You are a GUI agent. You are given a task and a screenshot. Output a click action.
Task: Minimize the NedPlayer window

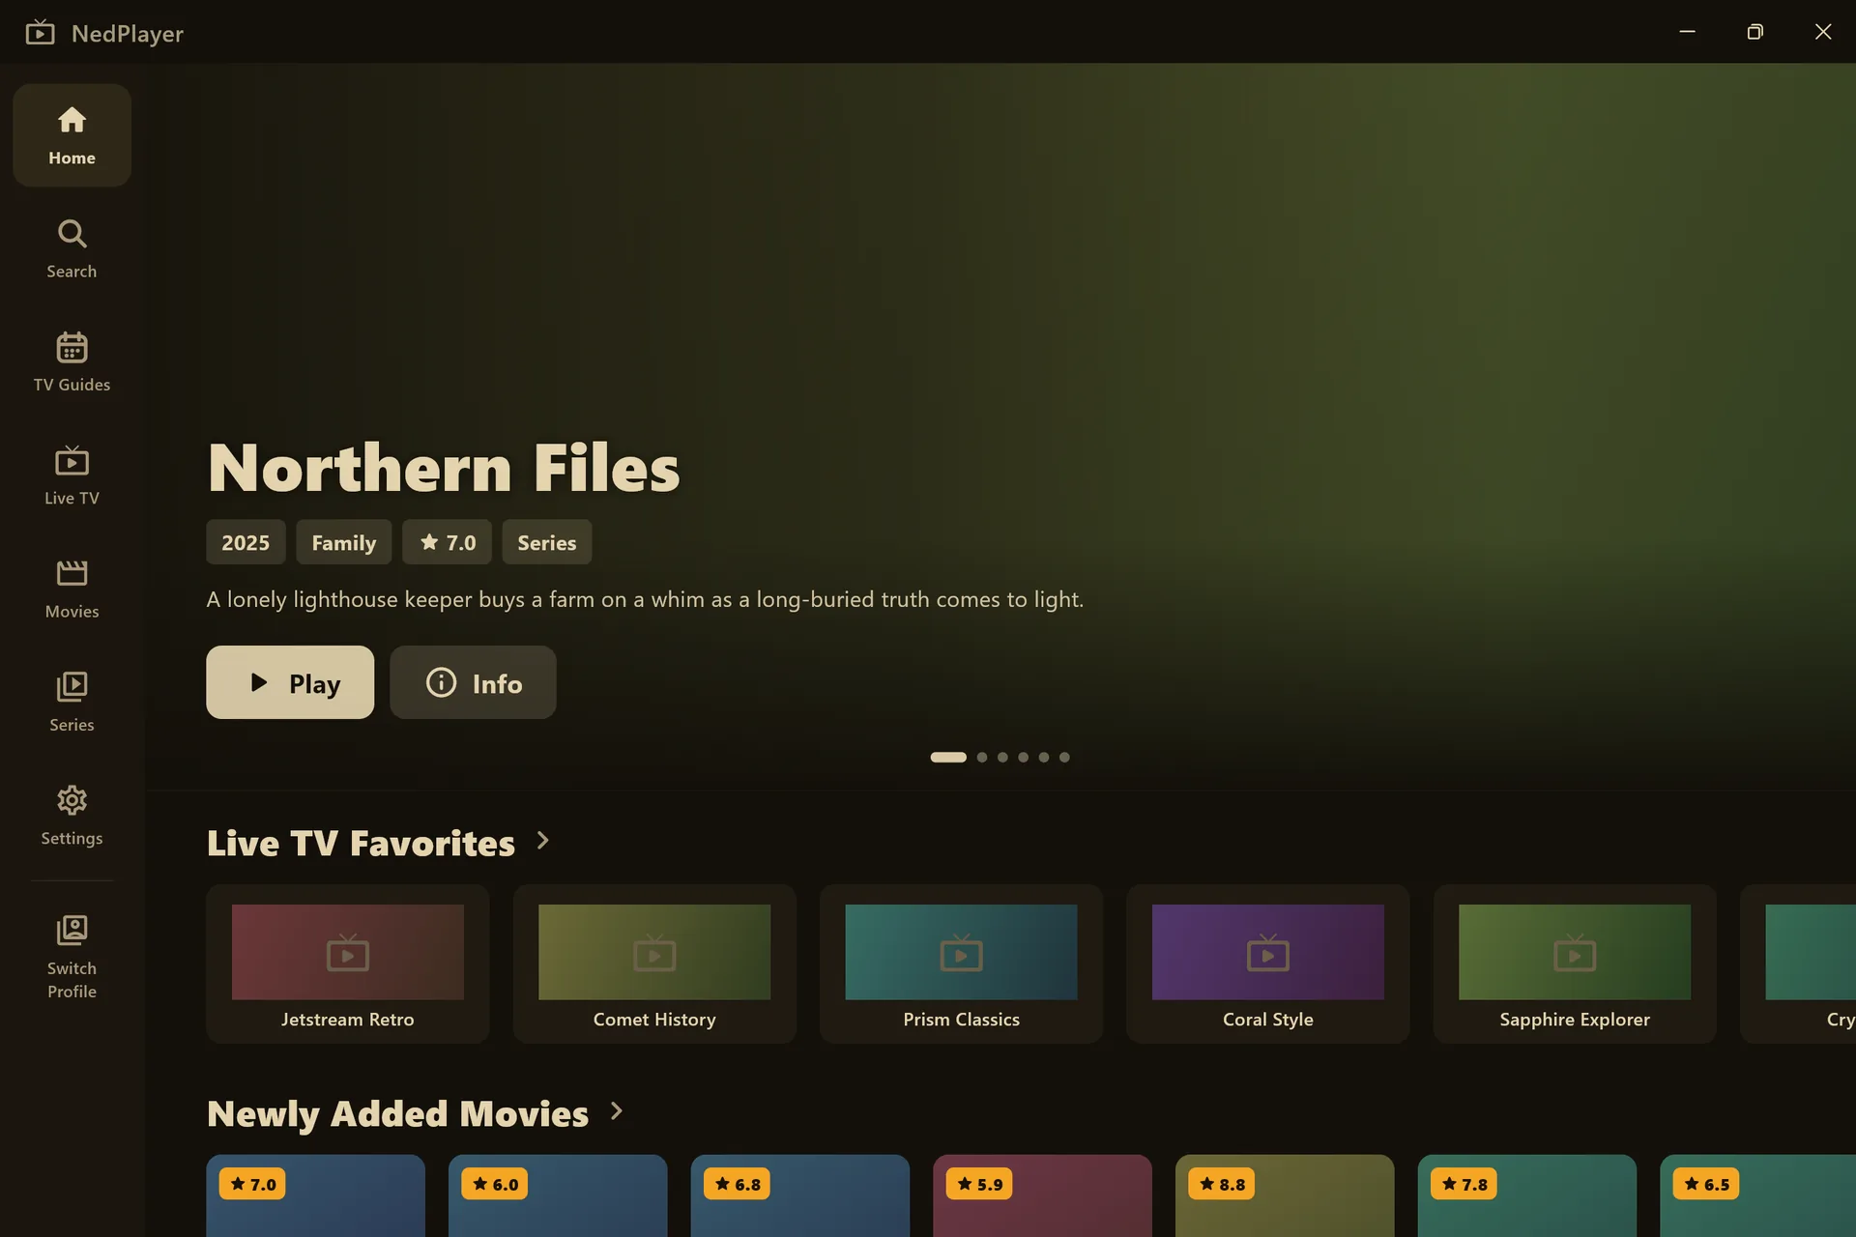pos(1688,32)
